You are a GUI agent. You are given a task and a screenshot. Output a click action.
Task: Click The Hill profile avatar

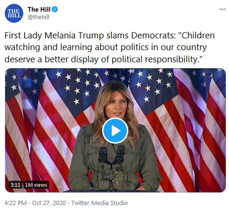[13, 14]
